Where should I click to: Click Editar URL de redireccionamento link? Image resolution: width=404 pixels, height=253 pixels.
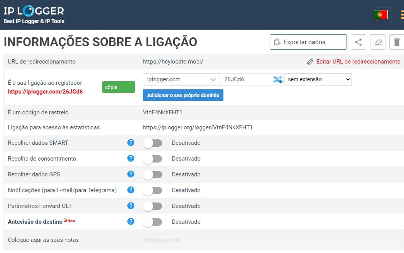[x=358, y=62]
